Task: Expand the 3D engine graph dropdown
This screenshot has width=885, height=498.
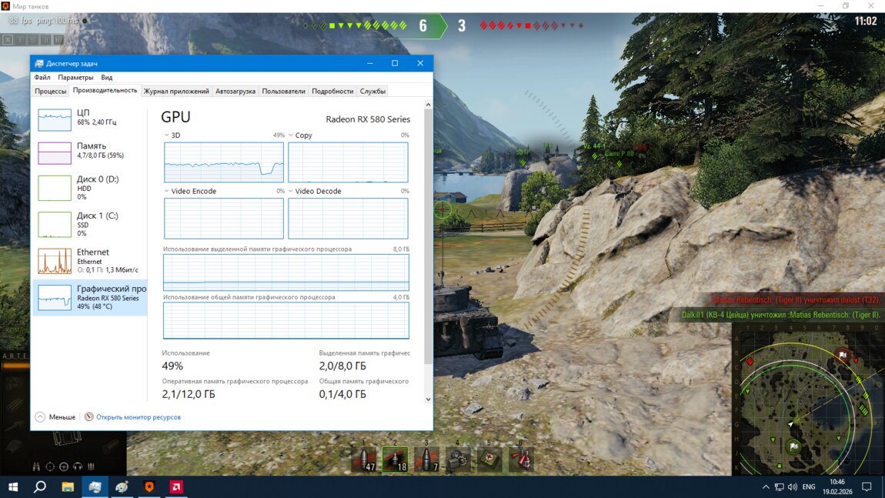Action: click(166, 135)
